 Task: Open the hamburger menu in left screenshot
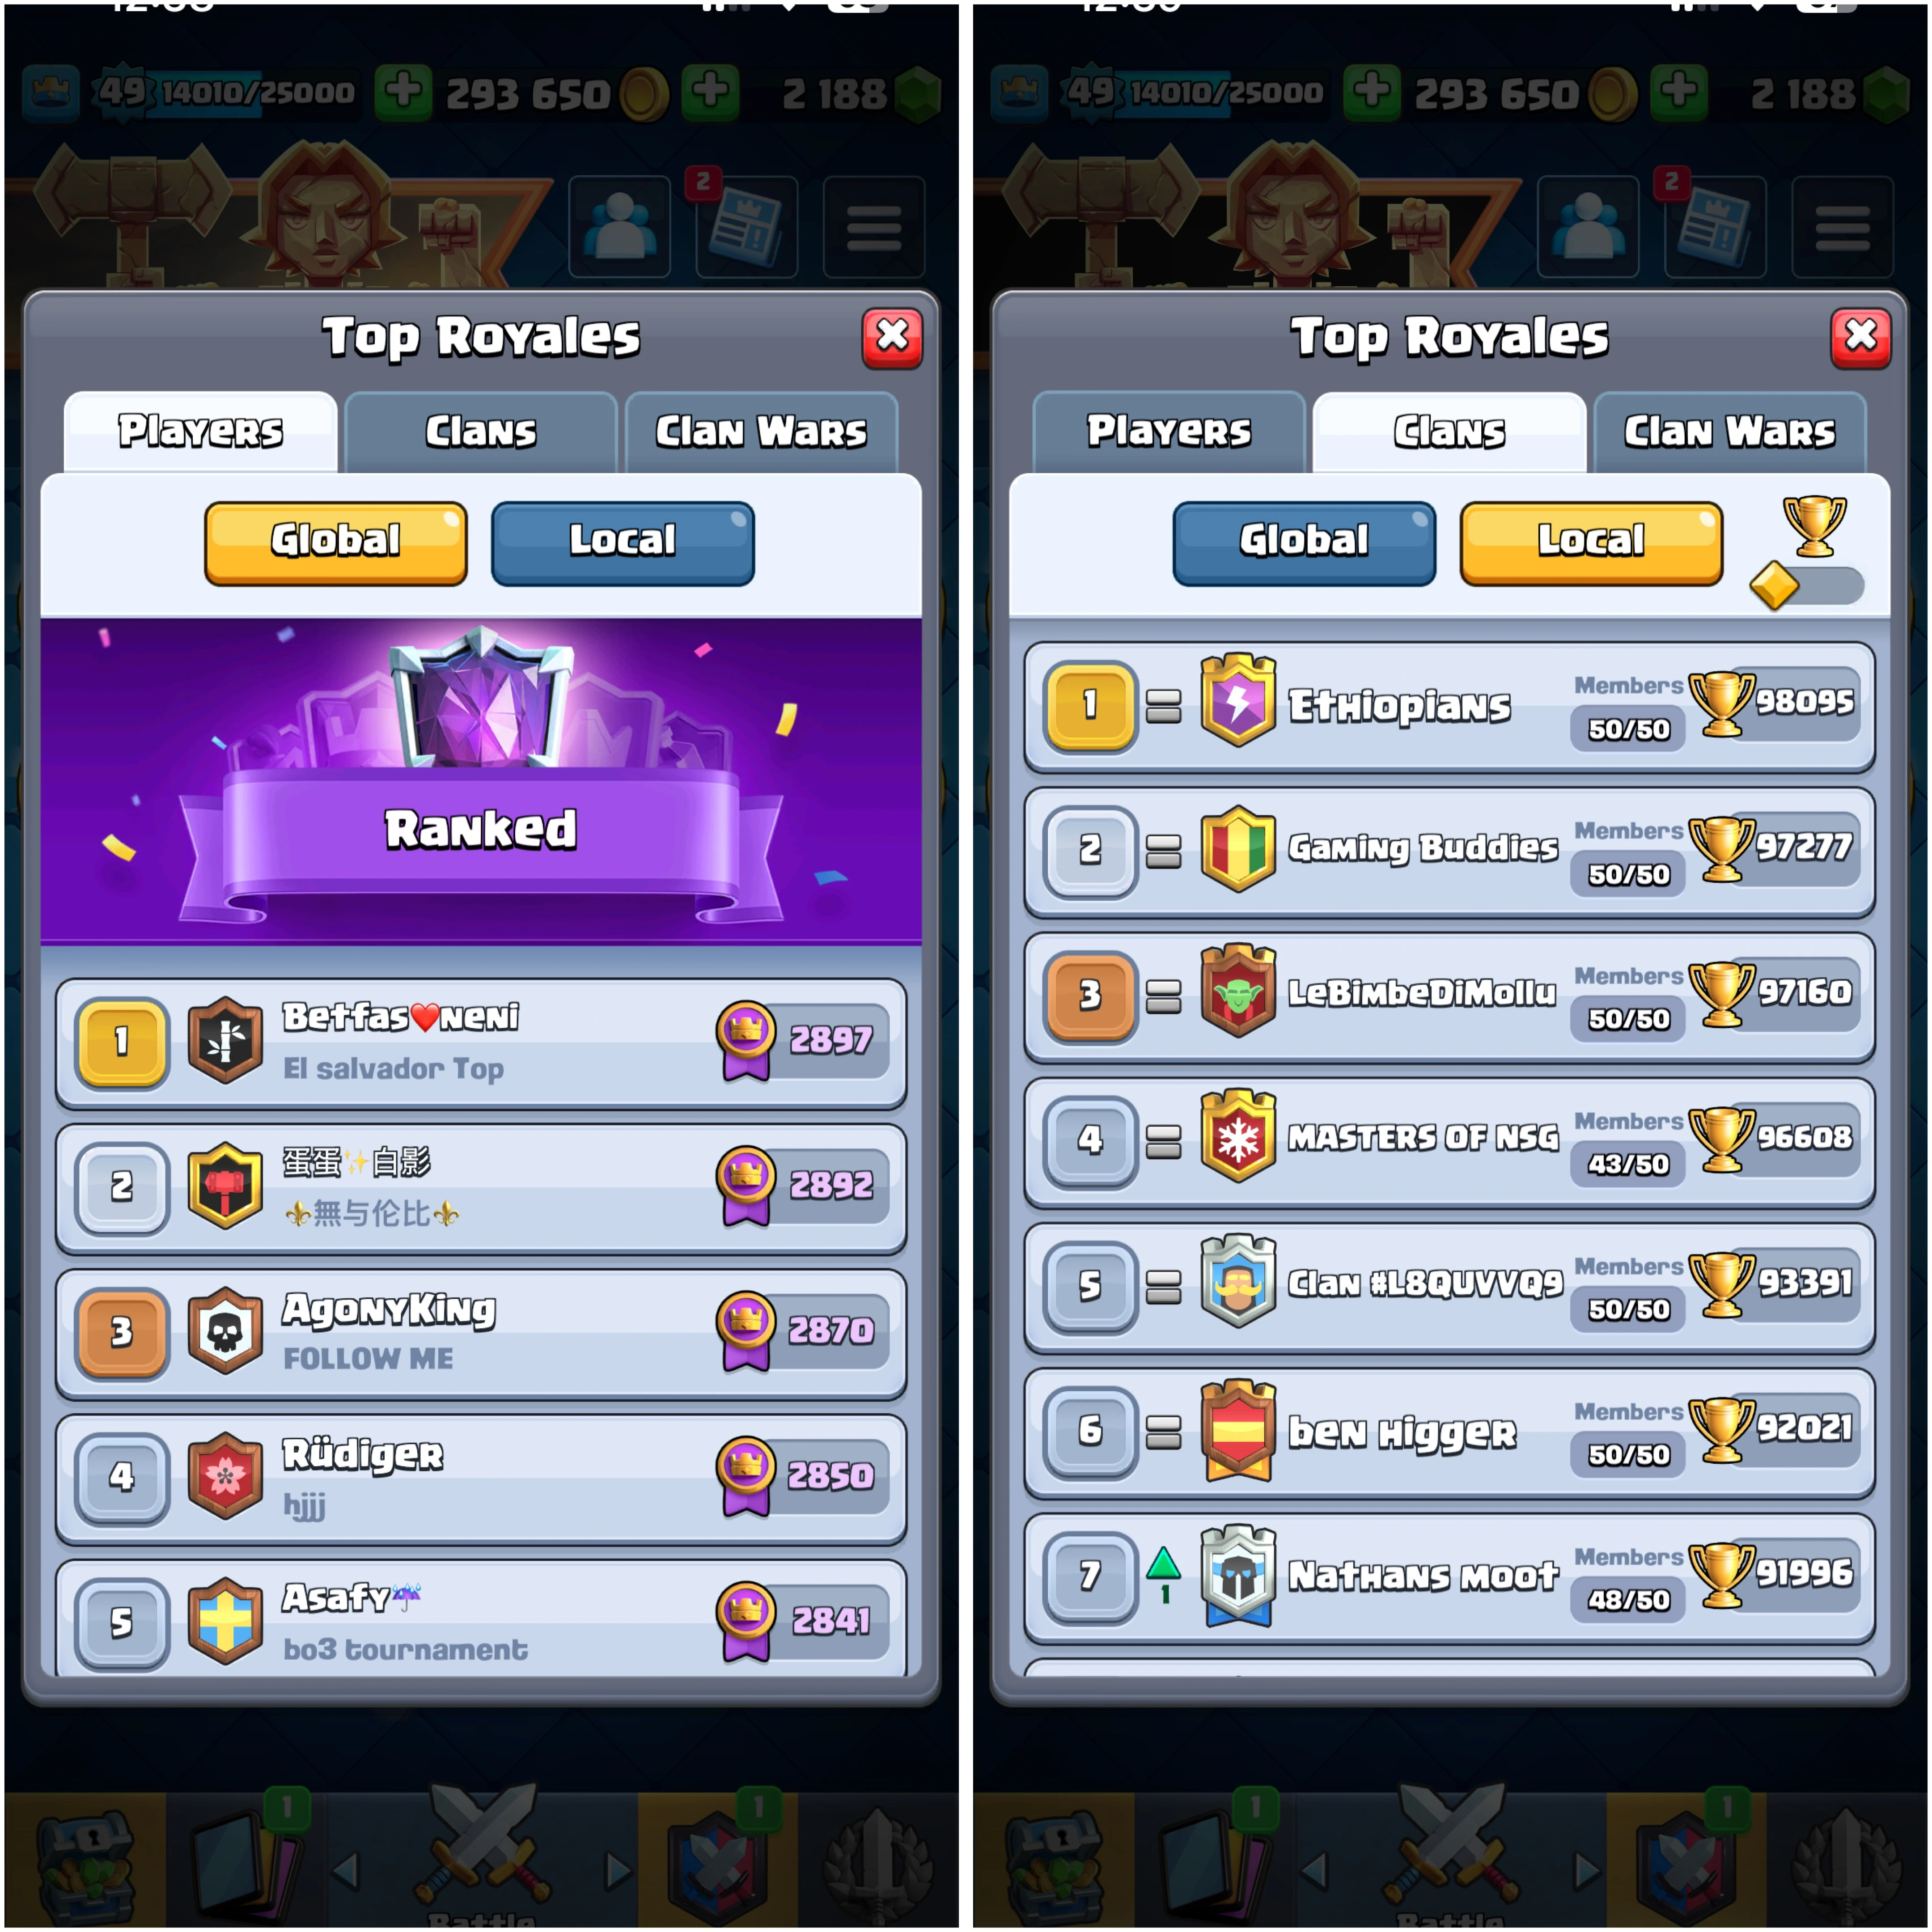(x=874, y=227)
